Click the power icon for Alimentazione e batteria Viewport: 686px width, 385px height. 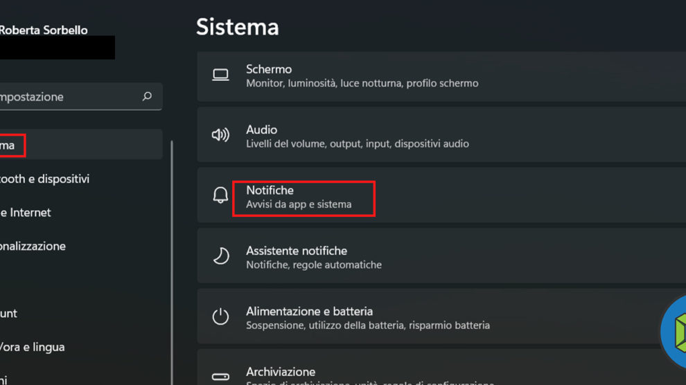coord(220,317)
